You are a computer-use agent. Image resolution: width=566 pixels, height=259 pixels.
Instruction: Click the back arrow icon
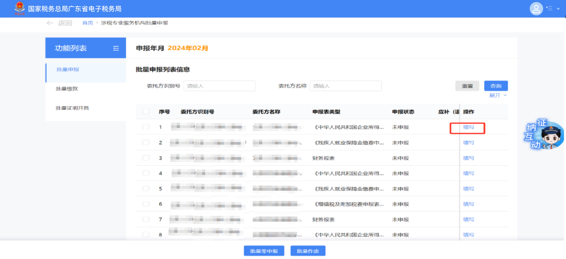click(50, 23)
